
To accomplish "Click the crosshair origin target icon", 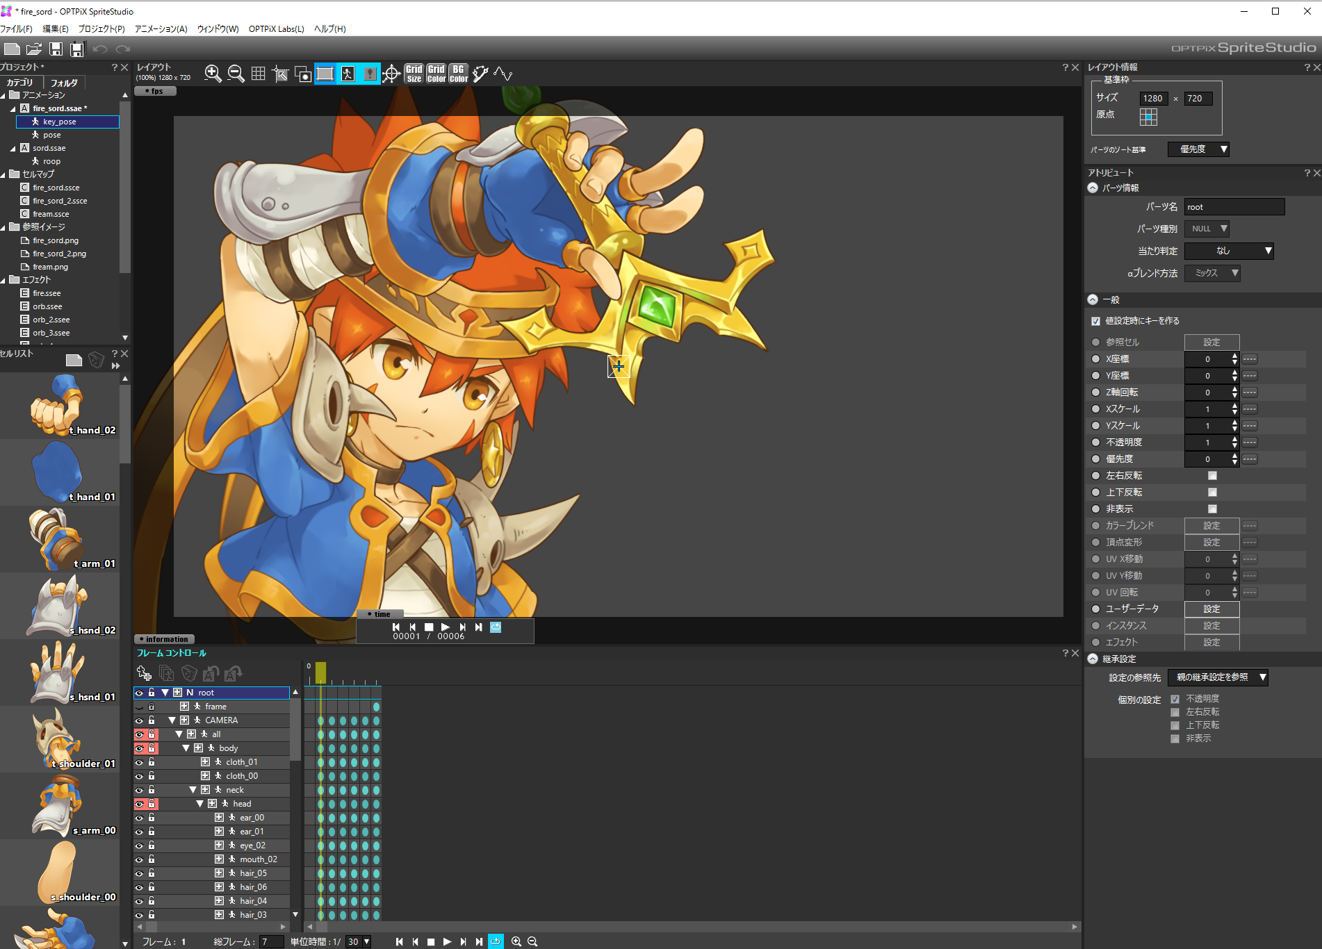I will point(391,74).
